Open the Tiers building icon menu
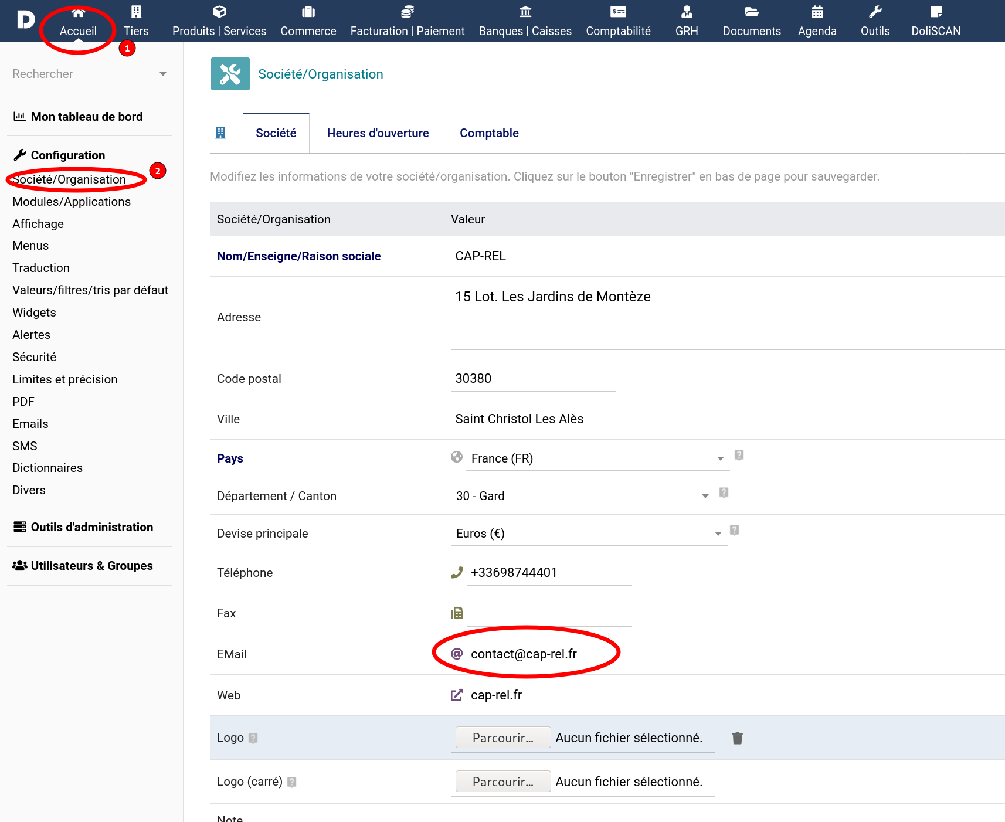 click(136, 12)
